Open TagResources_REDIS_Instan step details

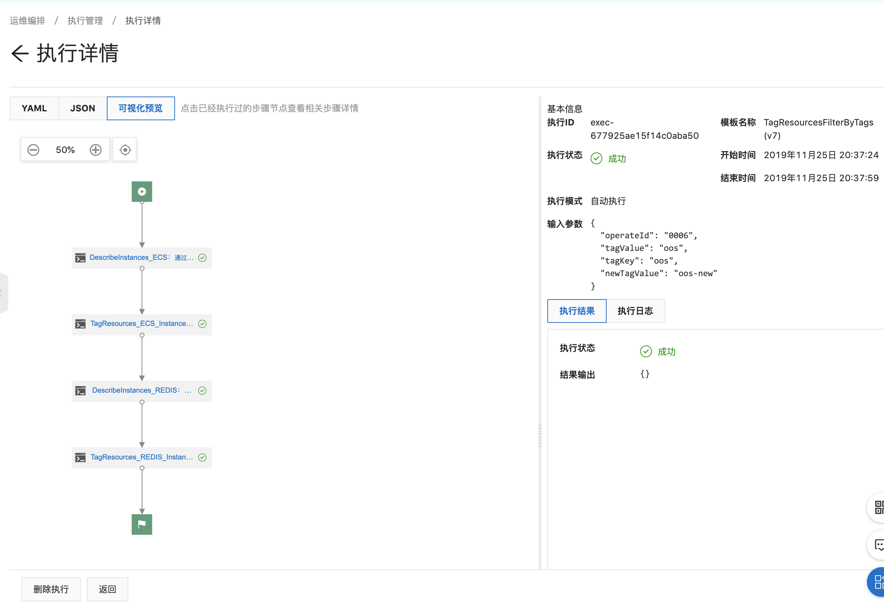click(x=142, y=457)
